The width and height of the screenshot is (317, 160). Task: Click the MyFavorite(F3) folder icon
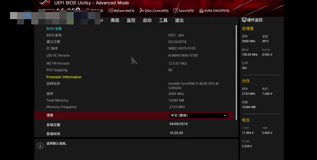point(110,11)
